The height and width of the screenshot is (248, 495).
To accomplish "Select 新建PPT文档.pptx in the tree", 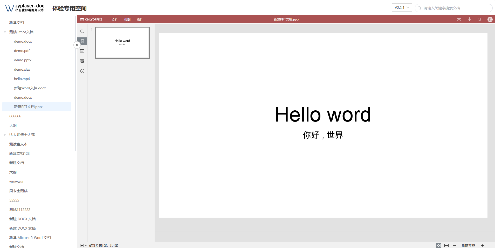I will coord(37,107).
